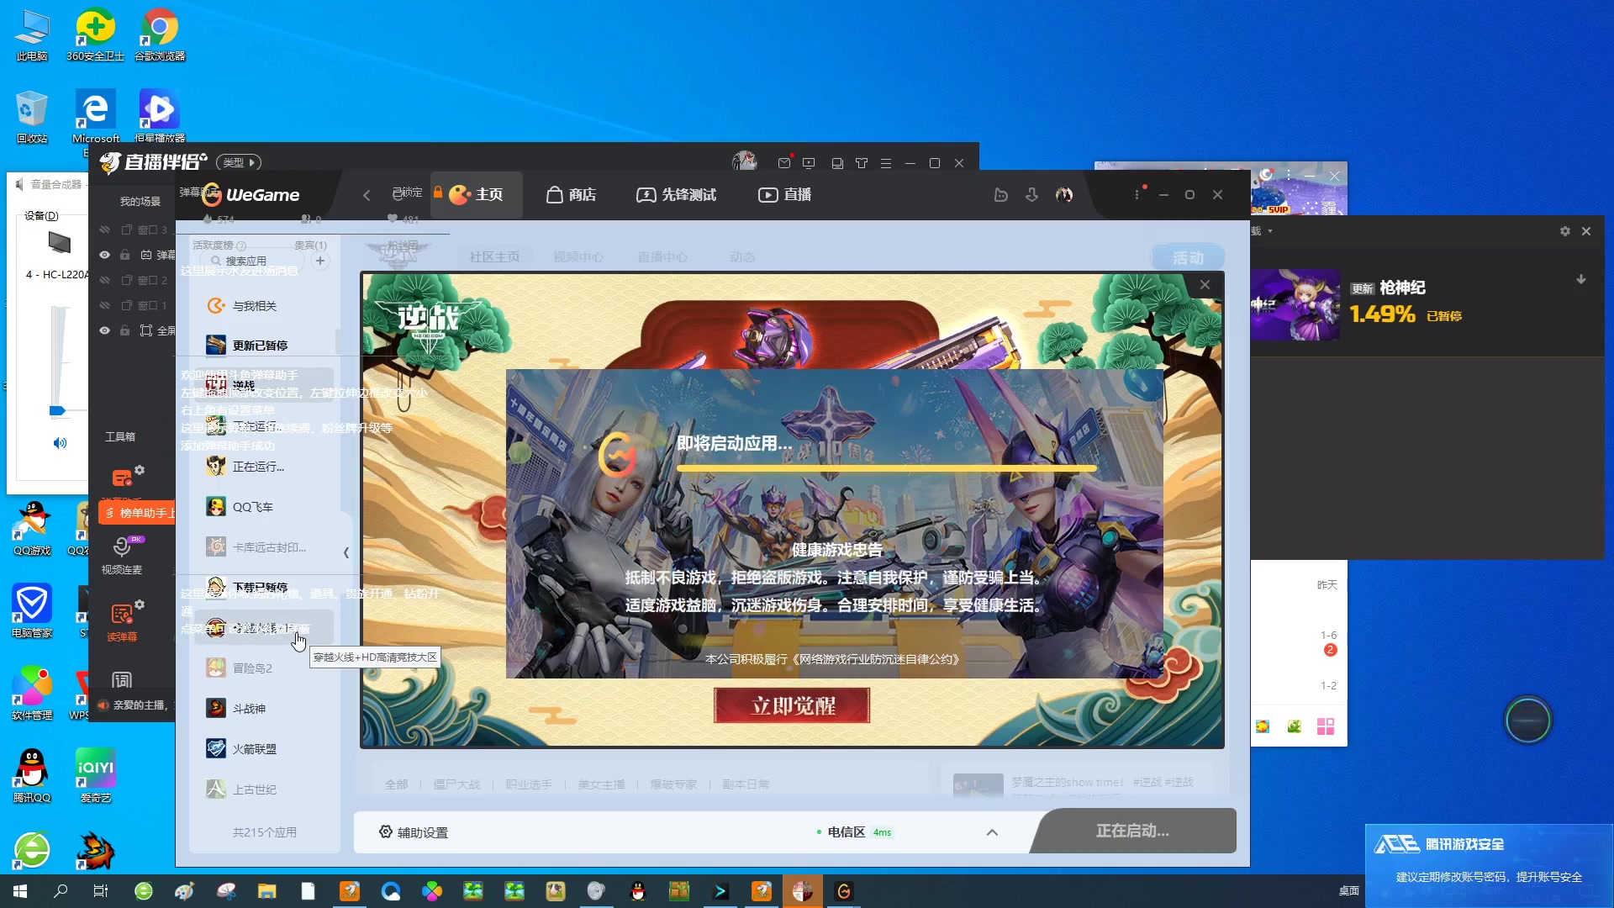Click the Windows Start button

20,891
